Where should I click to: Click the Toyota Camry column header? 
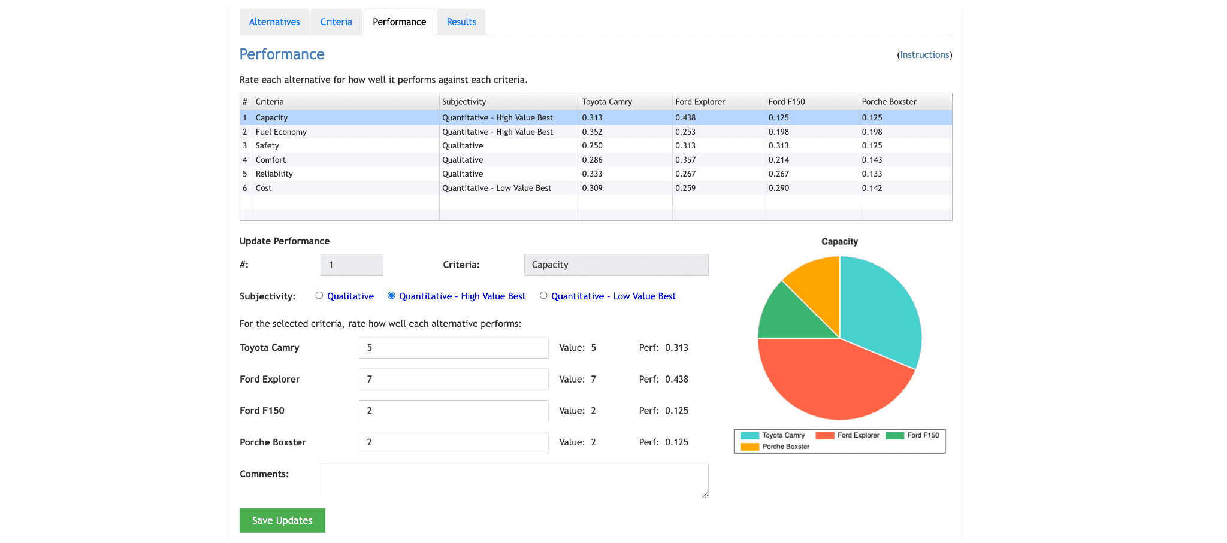(625, 102)
